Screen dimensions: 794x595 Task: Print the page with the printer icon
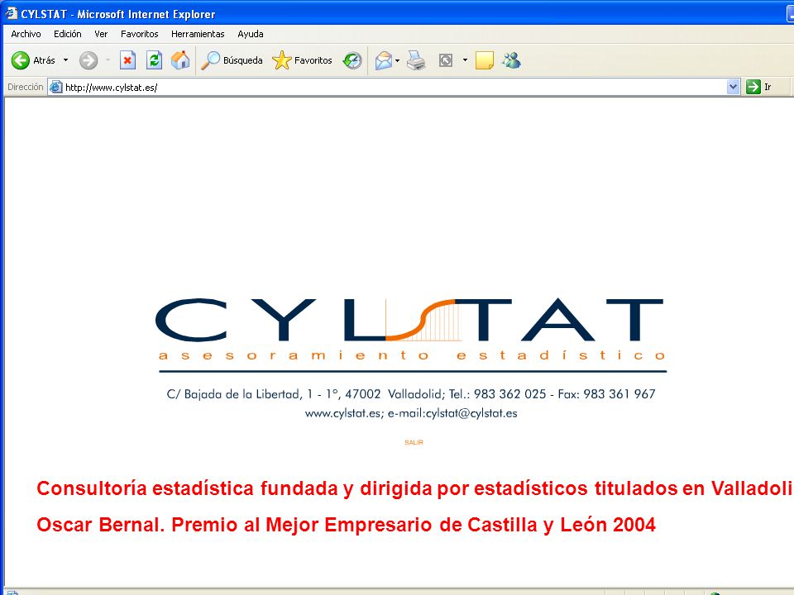pyautogui.click(x=416, y=60)
